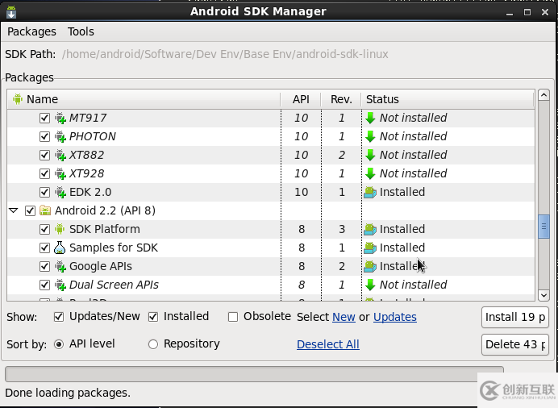Uncheck the PHOTON package checkbox
Viewport: 558px width, 408px height.
(x=44, y=136)
